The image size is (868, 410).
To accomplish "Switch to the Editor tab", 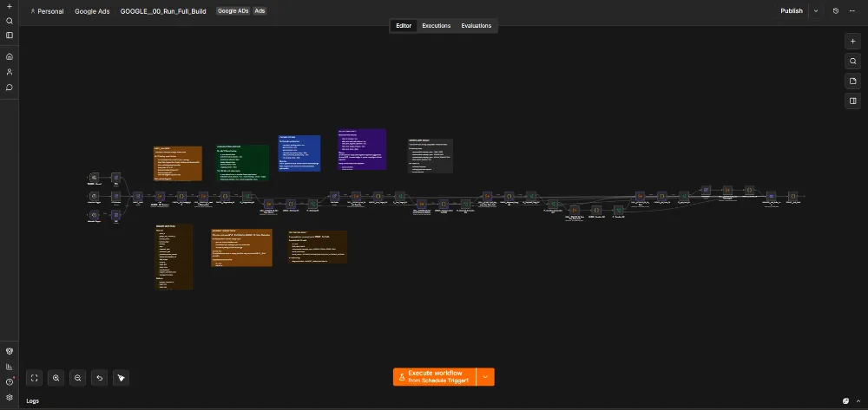I will (404, 26).
